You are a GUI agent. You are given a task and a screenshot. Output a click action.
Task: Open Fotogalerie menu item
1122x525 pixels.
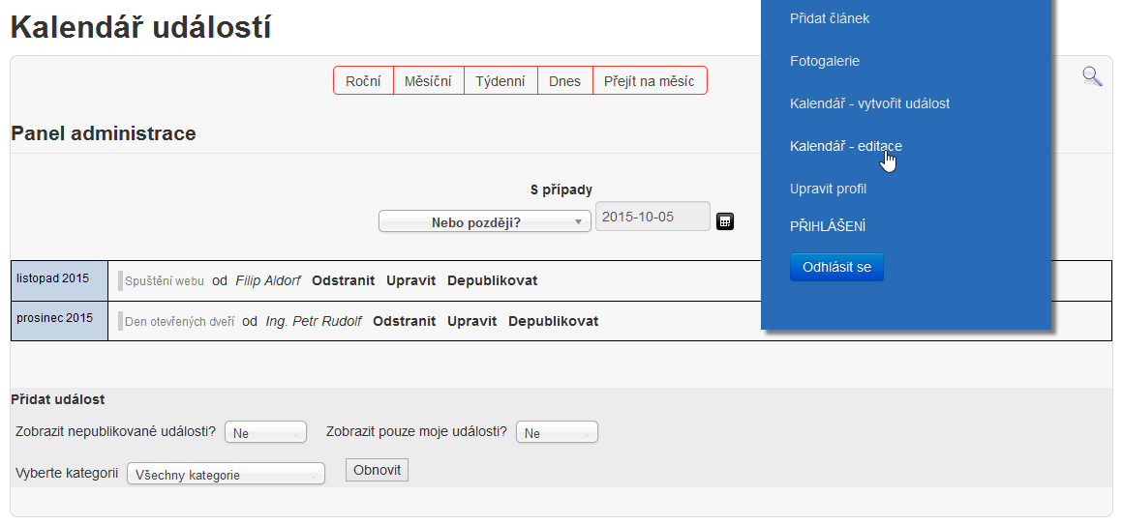tap(825, 62)
